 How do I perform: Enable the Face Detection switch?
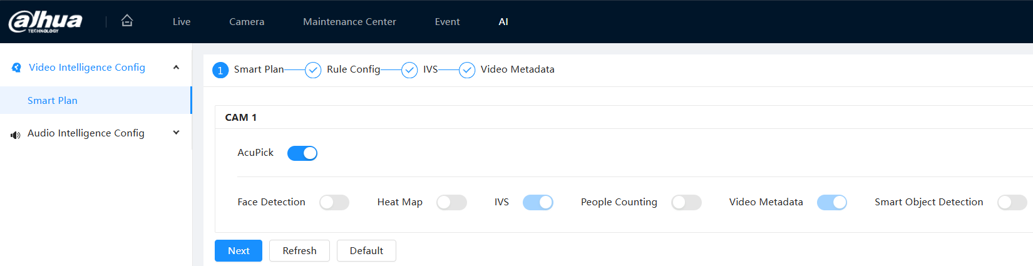[334, 203]
